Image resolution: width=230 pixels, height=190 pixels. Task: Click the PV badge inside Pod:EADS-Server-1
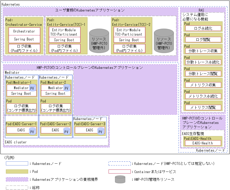[x=33, y=131]
